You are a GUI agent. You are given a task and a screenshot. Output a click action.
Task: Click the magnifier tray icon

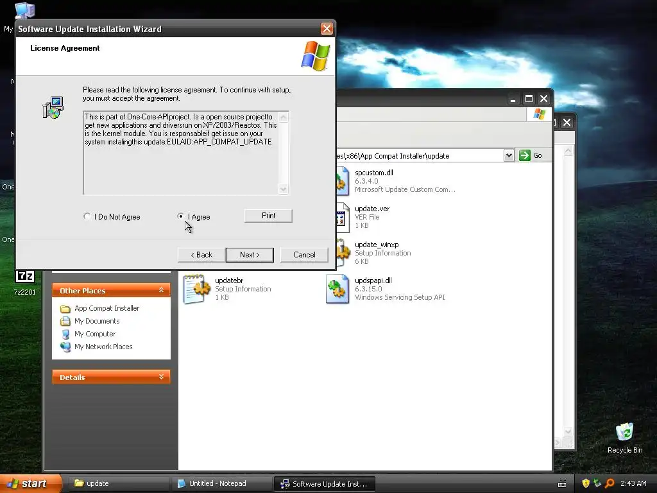[x=610, y=483]
